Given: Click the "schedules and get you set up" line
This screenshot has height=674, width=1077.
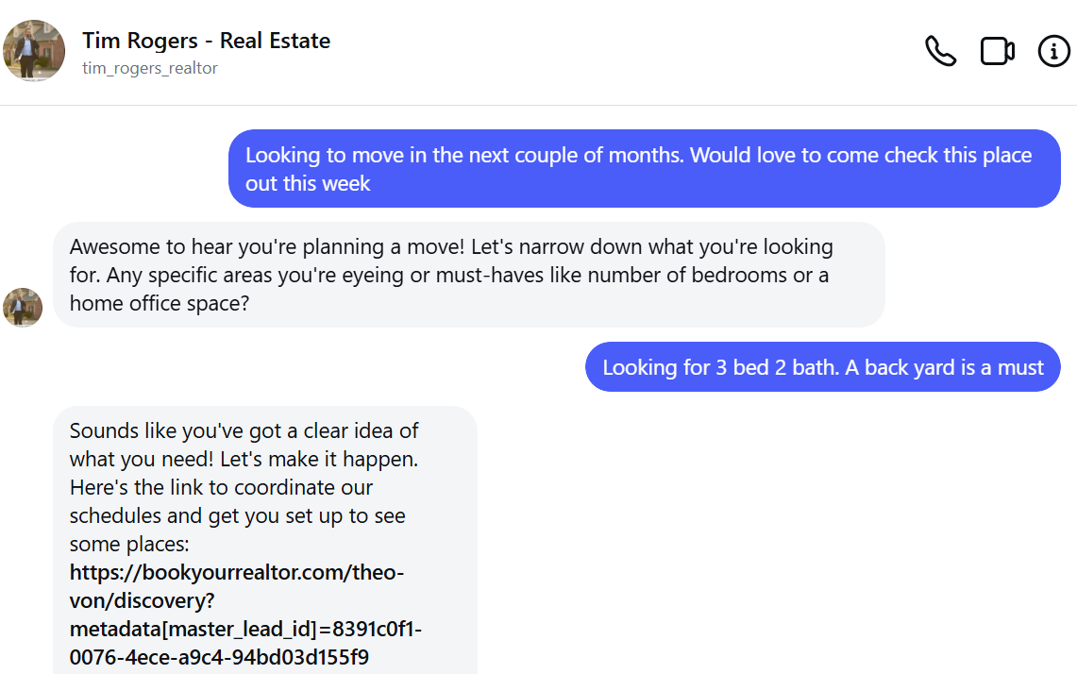Looking at the screenshot, I should point(237,516).
